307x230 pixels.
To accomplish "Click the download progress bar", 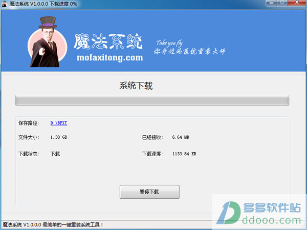I will pos(152,100).
